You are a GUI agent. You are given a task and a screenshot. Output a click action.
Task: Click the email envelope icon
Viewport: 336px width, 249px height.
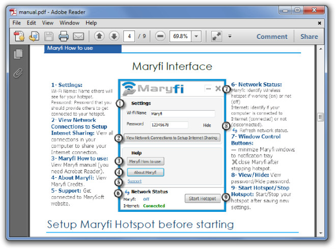point(78,37)
